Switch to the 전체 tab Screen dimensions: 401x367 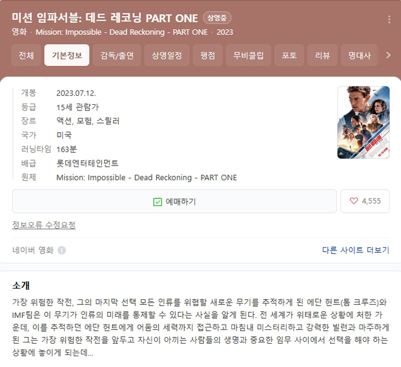click(26, 55)
